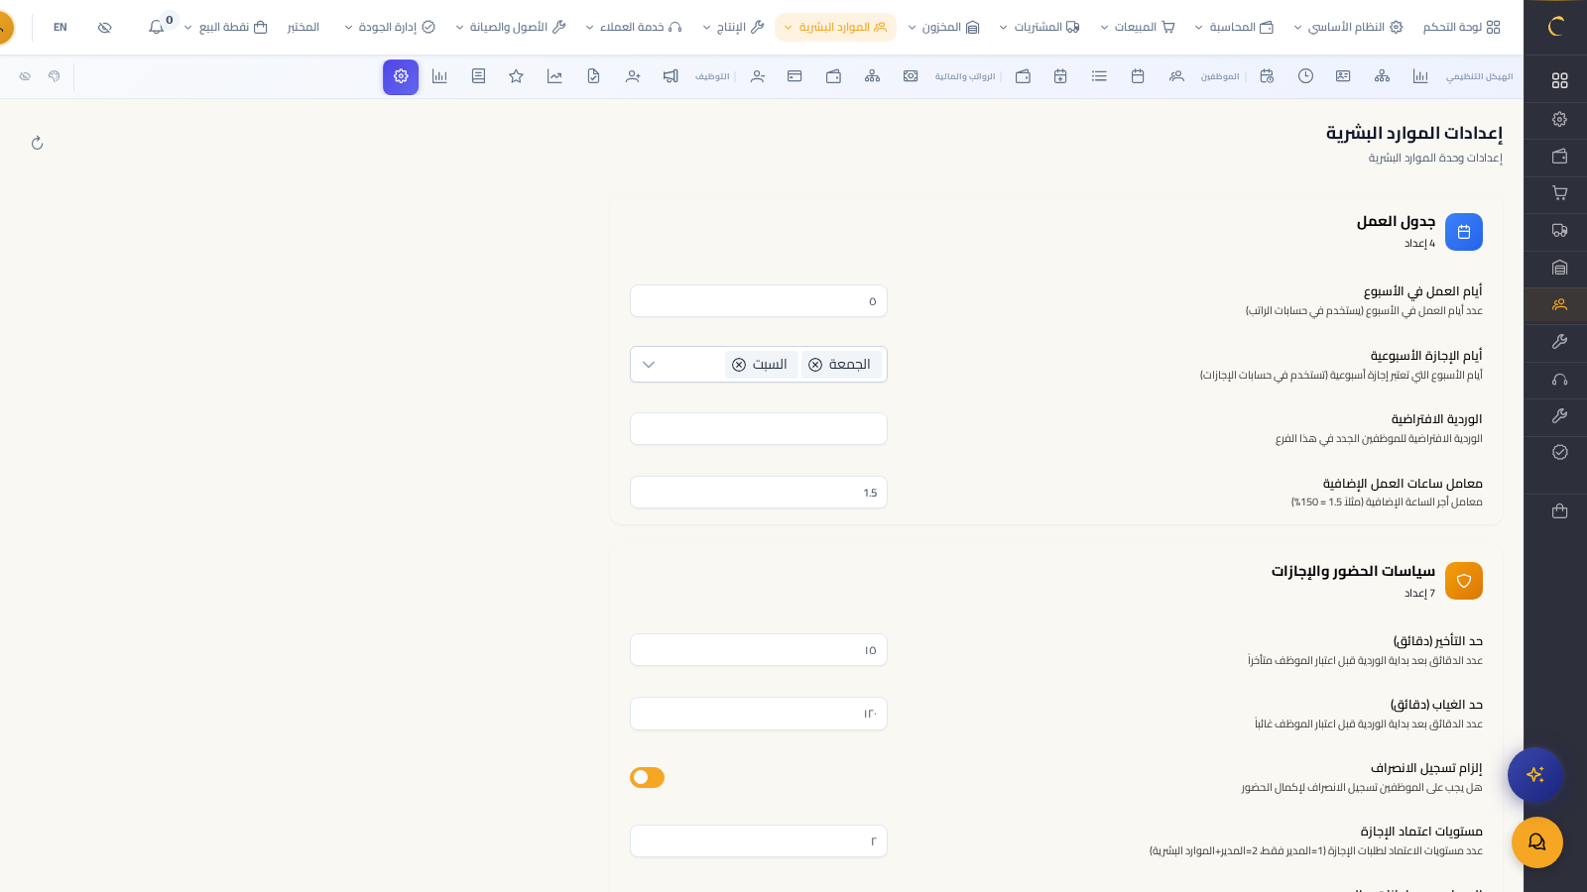The image size is (1587, 892).
Task: Toggle the crossed-eye visibility icon in top bar
Action: click(x=105, y=27)
